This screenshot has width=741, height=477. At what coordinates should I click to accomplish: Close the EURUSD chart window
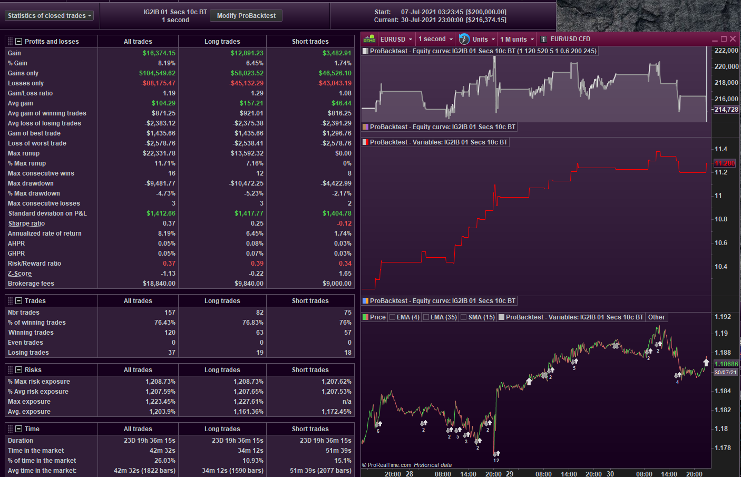(x=733, y=39)
